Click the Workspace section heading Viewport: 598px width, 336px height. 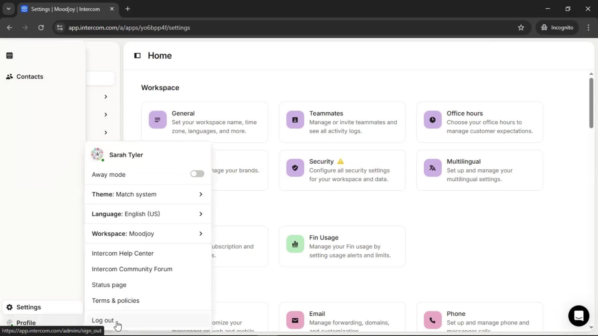(x=160, y=88)
